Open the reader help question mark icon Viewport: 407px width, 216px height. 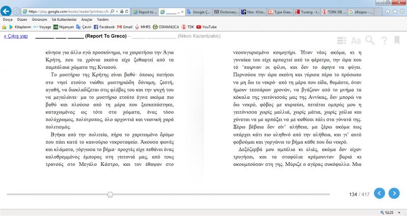pyautogui.click(x=384, y=41)
